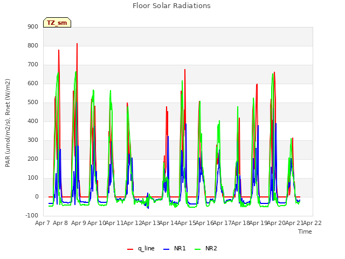Toggle NR2 series in legend

click(206, 248)
